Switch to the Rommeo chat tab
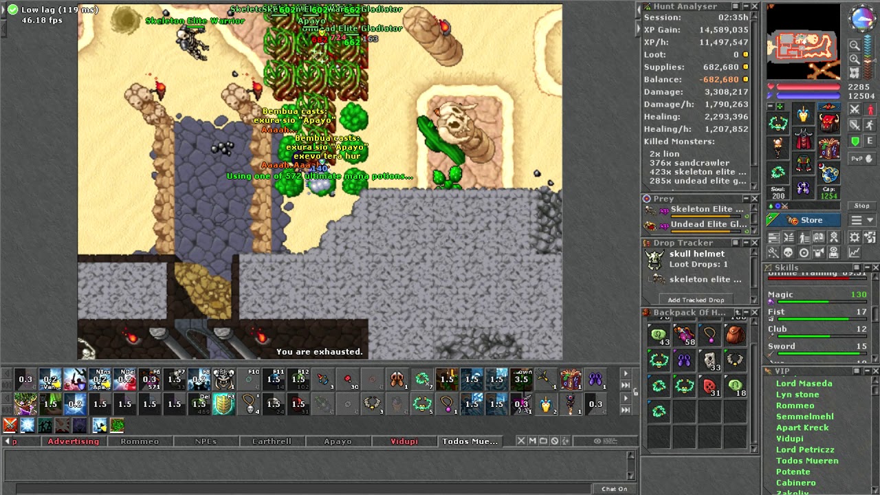 point(140,441)
